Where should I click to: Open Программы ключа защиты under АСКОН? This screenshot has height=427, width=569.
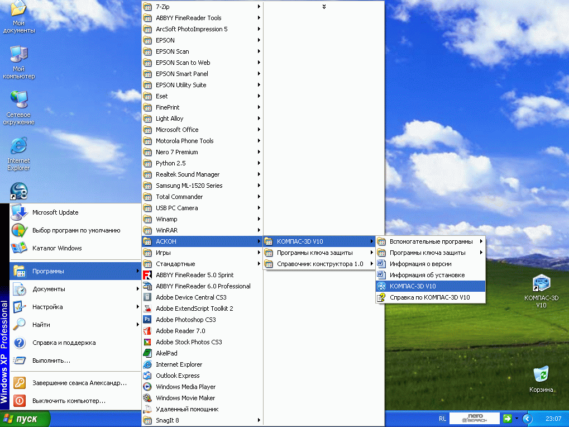click(319, 253)
